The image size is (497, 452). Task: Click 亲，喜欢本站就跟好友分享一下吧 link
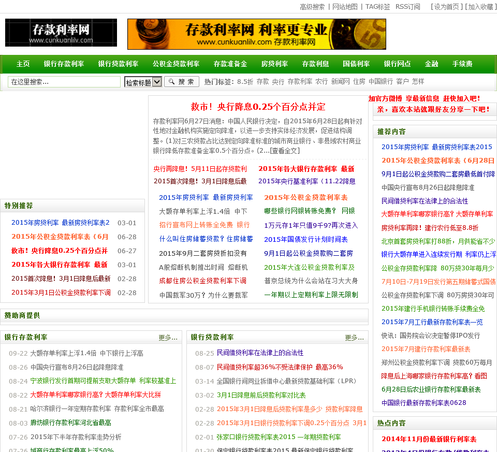(433, 109)
